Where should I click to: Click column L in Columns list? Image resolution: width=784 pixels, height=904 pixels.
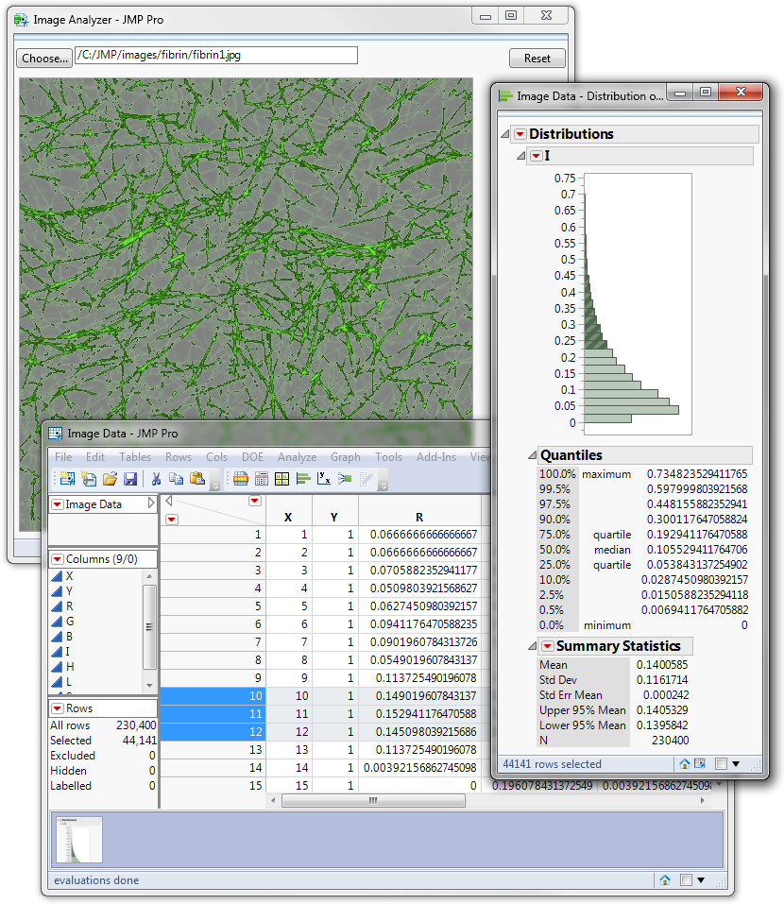(69, 682)
